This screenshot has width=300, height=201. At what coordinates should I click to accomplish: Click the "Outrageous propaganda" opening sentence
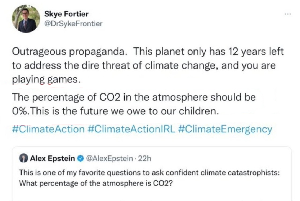tap(69, 52)
